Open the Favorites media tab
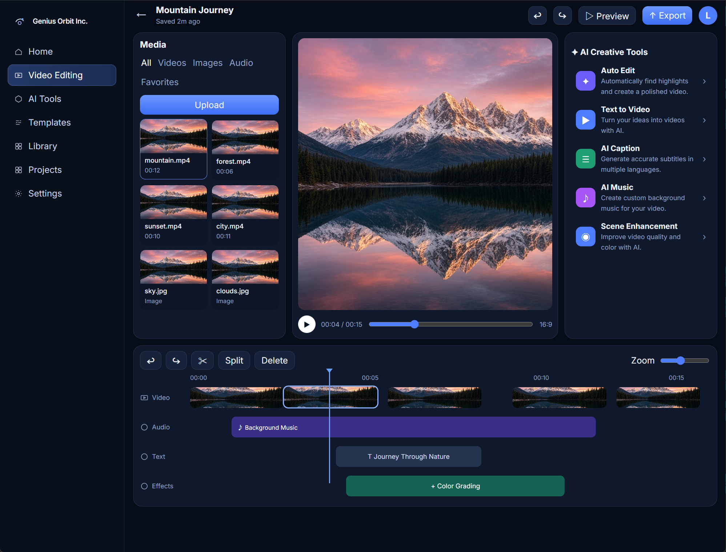 (x=160, y=82)
